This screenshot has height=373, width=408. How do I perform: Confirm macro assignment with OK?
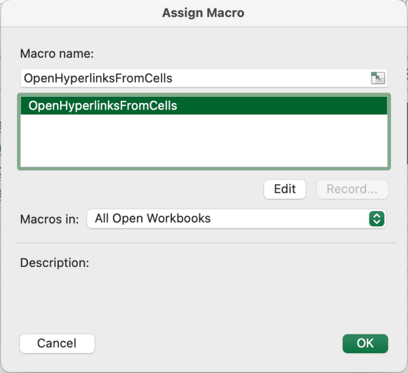(x=365, y=343)
